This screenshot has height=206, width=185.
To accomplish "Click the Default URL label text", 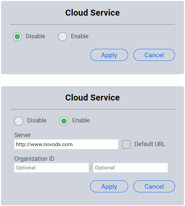I will (x=150, y=144).
